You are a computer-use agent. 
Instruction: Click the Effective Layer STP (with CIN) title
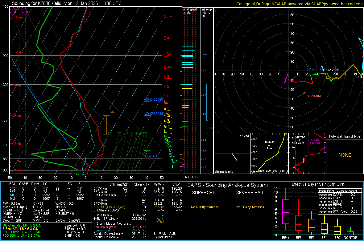point(318,184)
